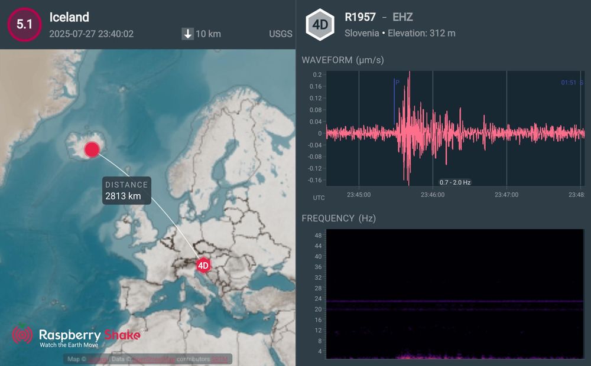Click the 48 Hz label on frequency axis
591x366 pixels.
tap(318, 236)
